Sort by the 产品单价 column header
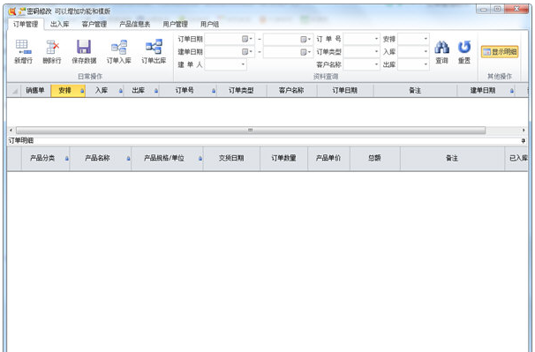535x352 pixels. [328, 158]
